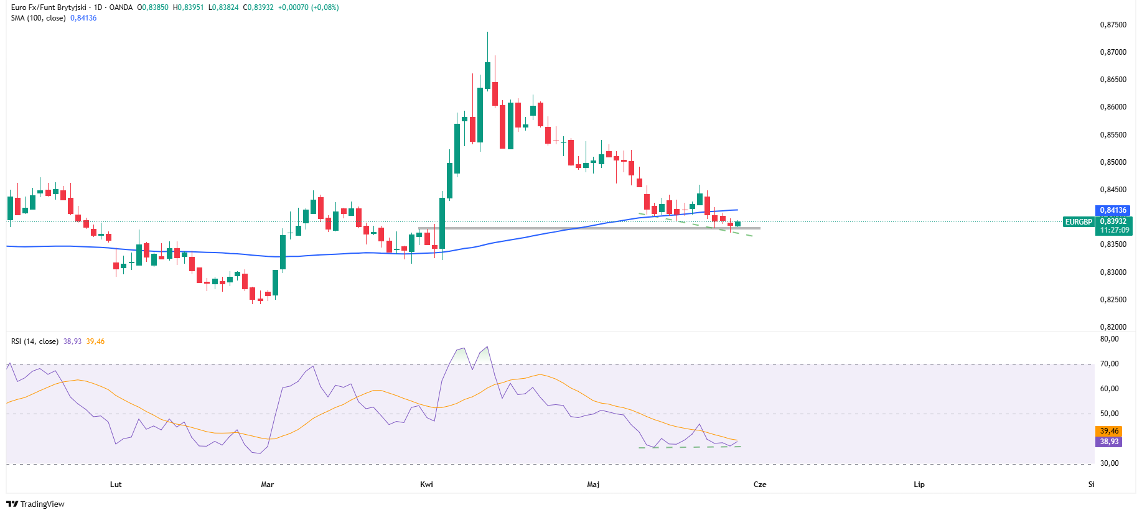1142x515 pixels.
Task: Click the tallest green candle at April peak
Action: pyautogui.click(x=487, y=76)
